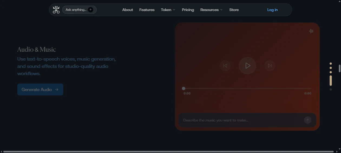
Task: Expand the Token dropdown menu
Action: pos(168,10)
